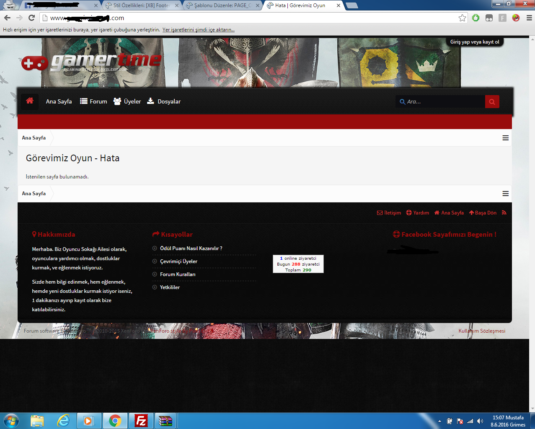Image resolution: width=535 pixels, height=429 pixels.
Task: Open the Forum Kuralları shortcut
Action: pyautogui.click(x=178, y=274)
